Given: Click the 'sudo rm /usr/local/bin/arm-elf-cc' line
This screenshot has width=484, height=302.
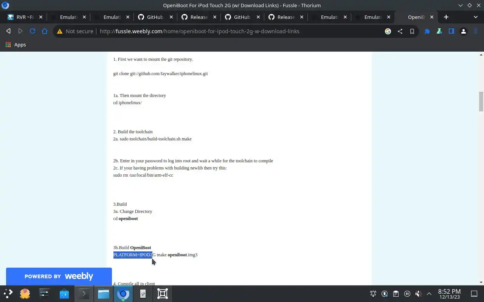Looking at the screenshot, I should click(x=143, y=175).
